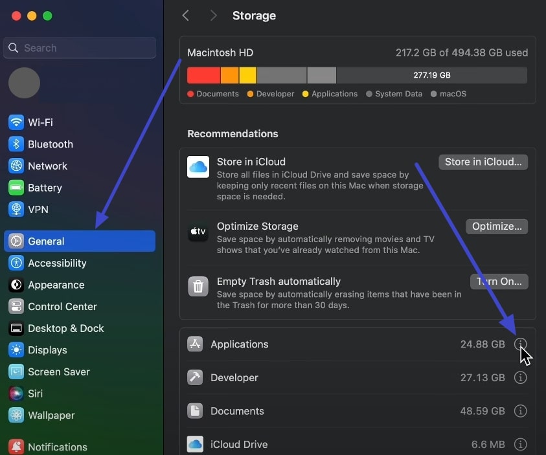Image resolution: width=546 pixels, height=455 pixels.
Task: Click the 24.88 GB Applications size value
Action: click(483, 344)
